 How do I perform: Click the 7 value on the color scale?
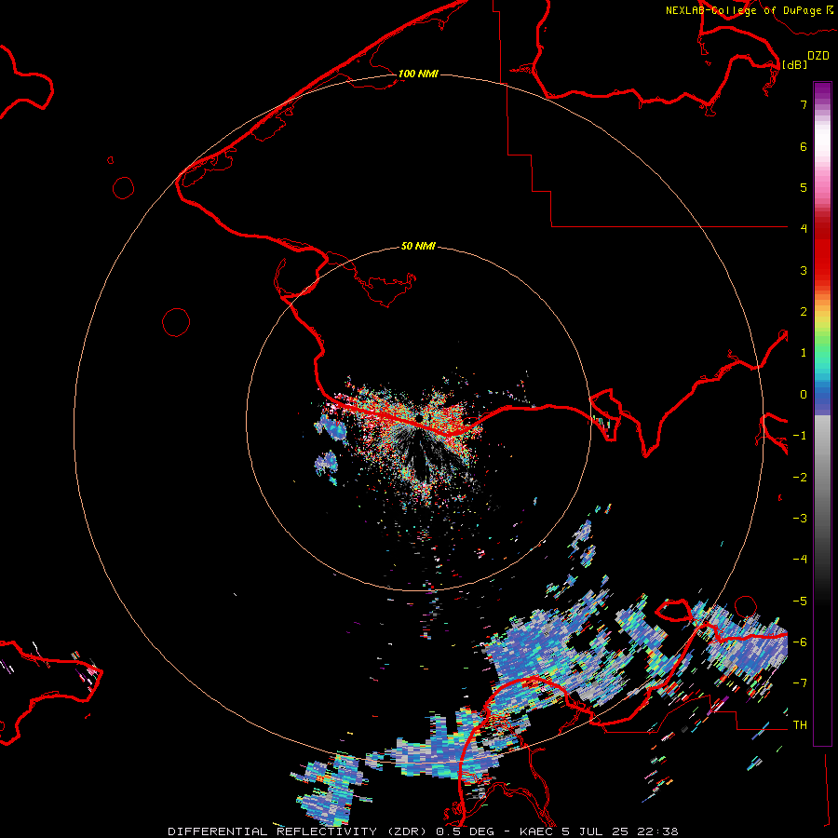coord(804,104)
